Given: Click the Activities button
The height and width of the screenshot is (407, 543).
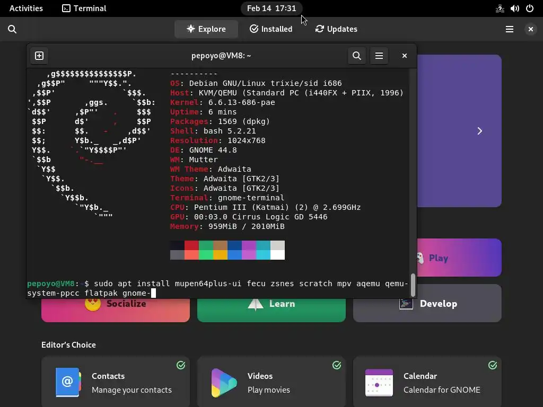Looking at the screenshot, I should tap(26, 8).
